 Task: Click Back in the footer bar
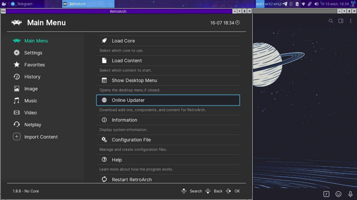point(214,191)
